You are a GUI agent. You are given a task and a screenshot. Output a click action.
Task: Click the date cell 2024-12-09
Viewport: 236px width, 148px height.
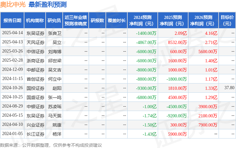coord(12,70)
